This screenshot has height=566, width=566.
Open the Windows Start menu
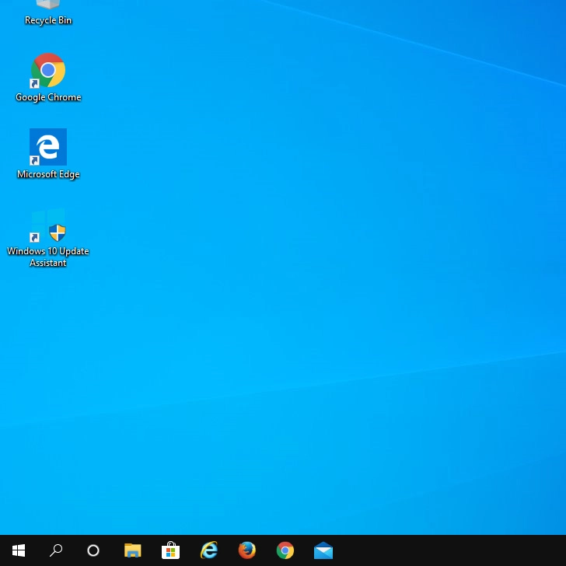(19, 550)
